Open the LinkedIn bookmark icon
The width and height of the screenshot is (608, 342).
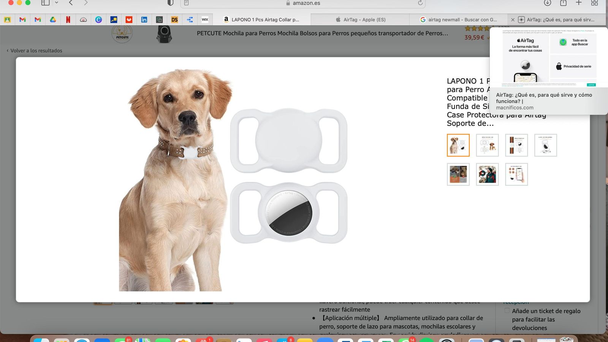pos(144,19)
